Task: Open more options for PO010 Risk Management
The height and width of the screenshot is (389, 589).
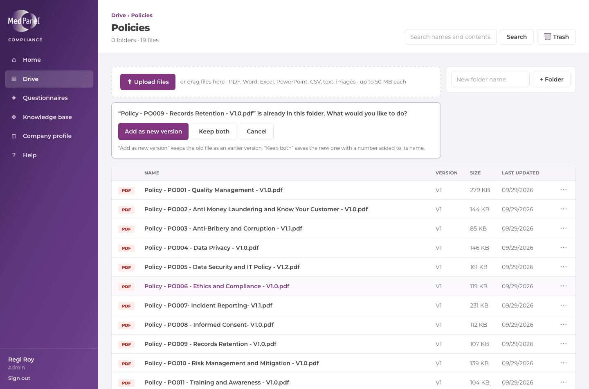Action: point(564,363)
